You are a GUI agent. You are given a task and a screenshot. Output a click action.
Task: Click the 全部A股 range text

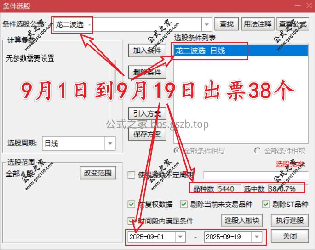coord(19,174)
